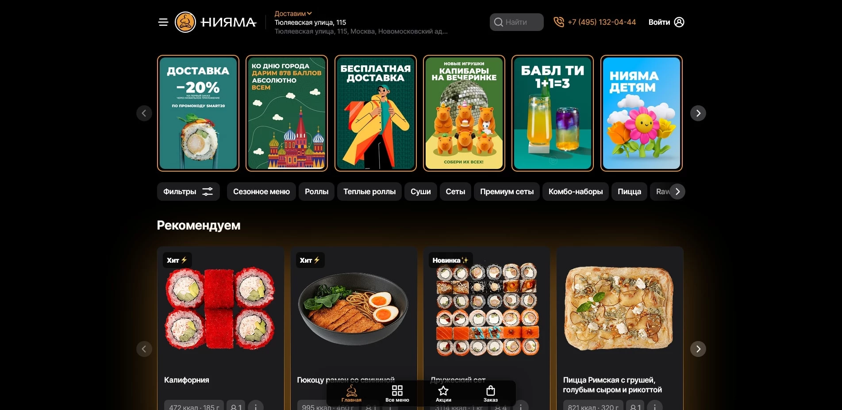Click the Найти search field
This screenshot has height=410, width=842.
click(x=516, y=22)
